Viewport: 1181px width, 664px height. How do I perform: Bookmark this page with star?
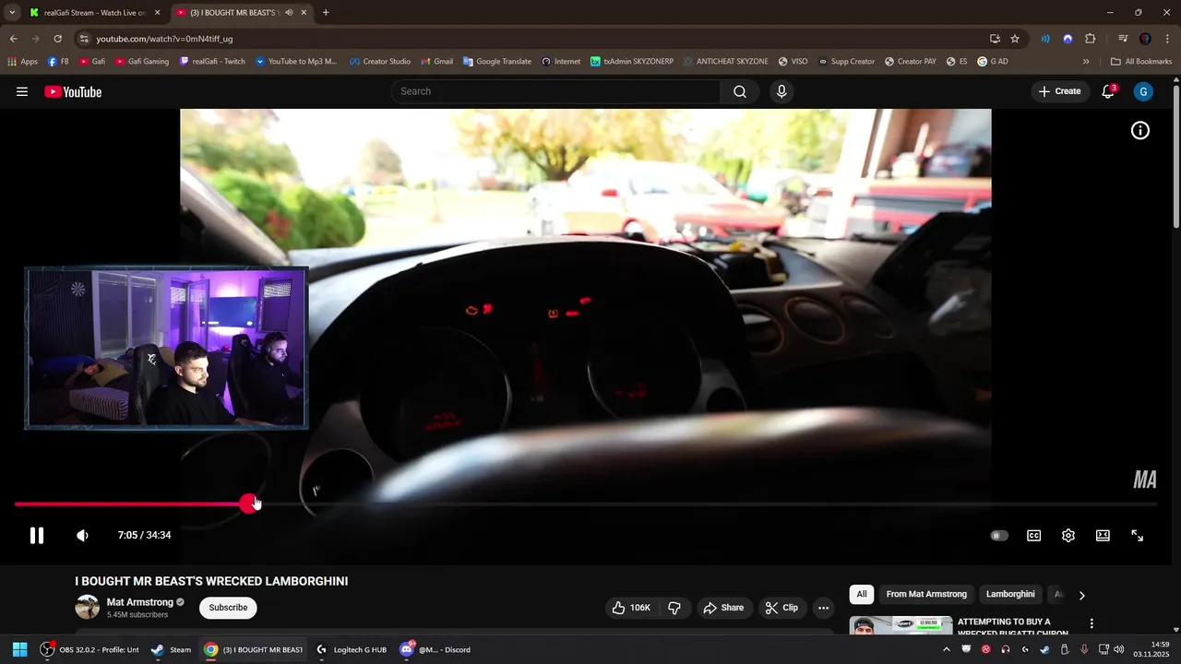click(x=1015, y=39)
